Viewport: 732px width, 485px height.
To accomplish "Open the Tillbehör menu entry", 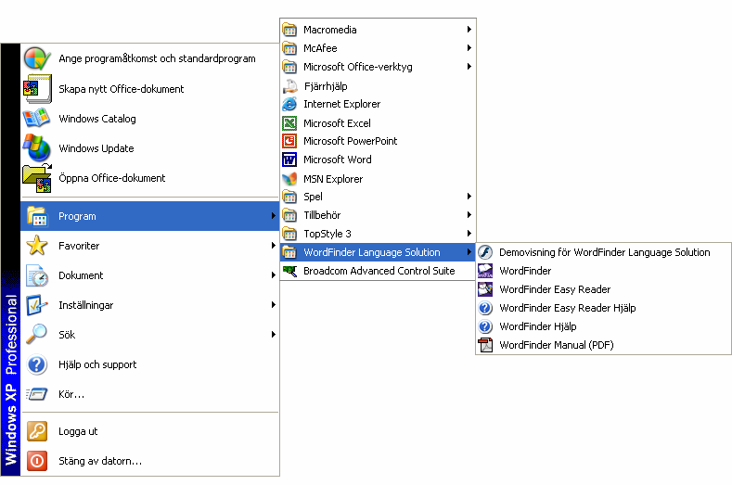I will (378, 215).
